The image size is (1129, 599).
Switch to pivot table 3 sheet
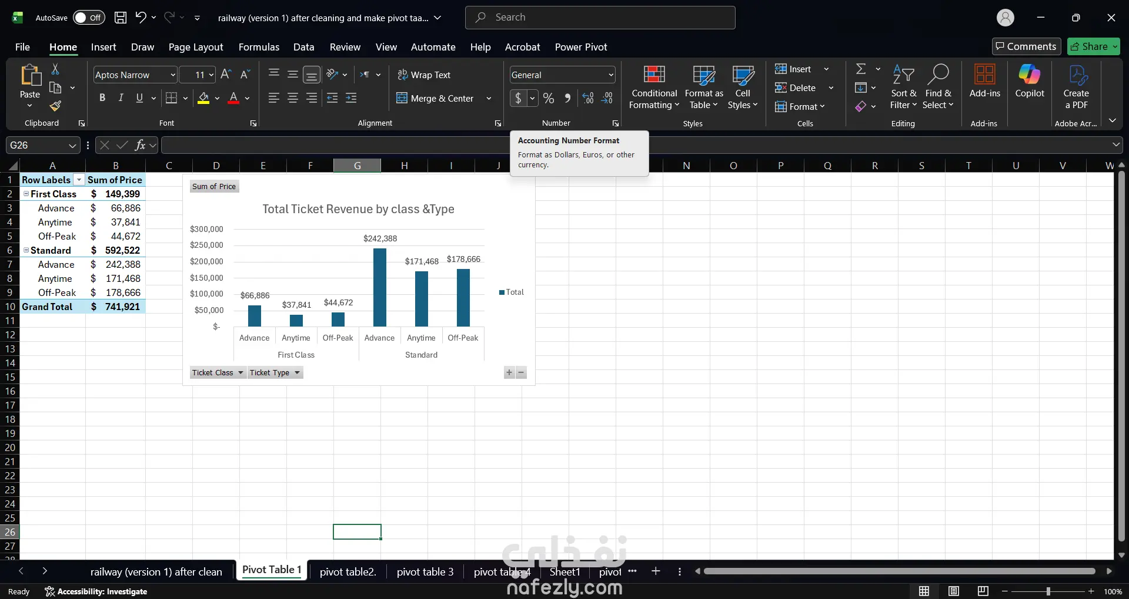(x=425, y=571)
